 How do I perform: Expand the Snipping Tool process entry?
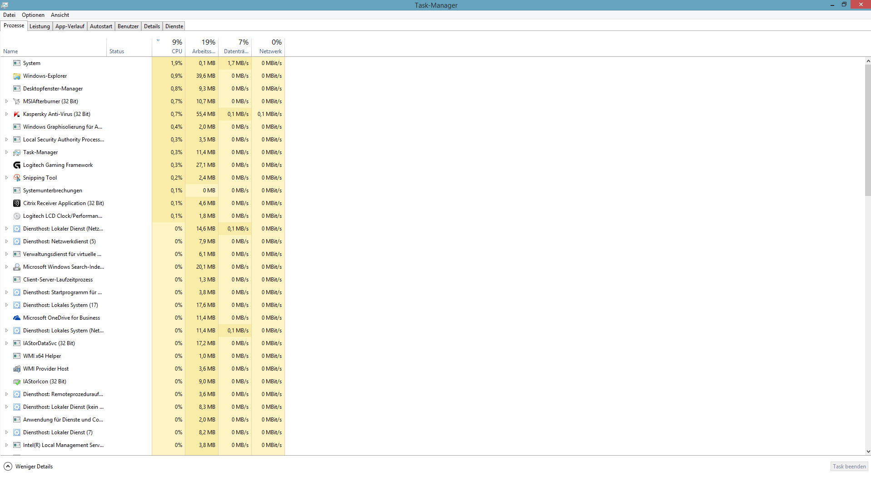pos(6,178)
